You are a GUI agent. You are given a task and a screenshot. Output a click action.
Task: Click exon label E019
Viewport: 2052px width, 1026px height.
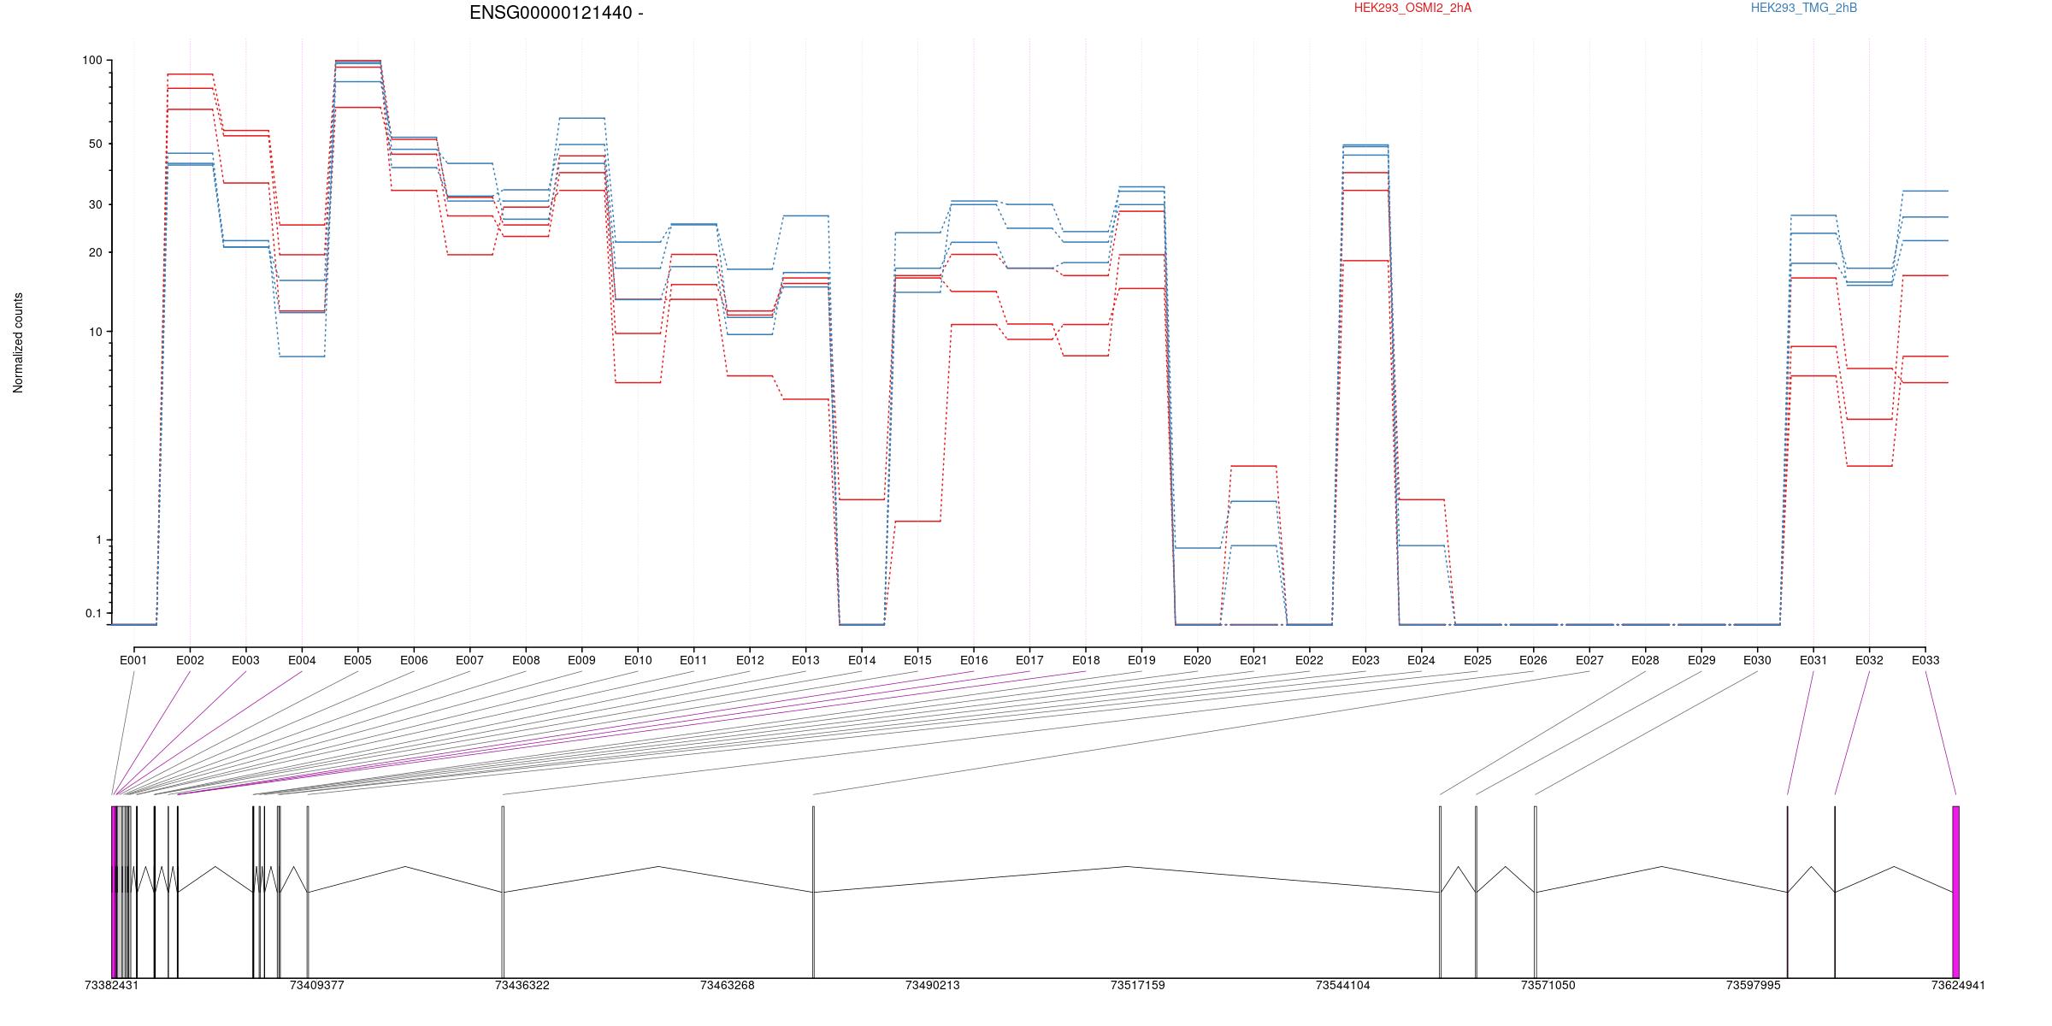(1141, 660)
